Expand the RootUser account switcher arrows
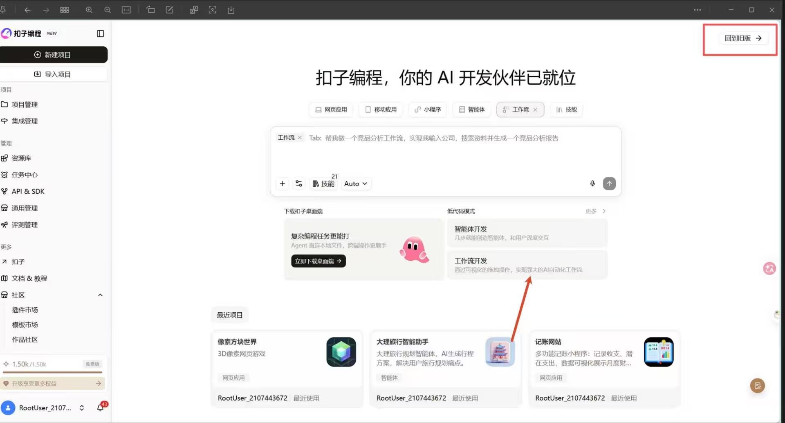Image resolution: width=785 pixels, height=423 pixels. [82, 408]
